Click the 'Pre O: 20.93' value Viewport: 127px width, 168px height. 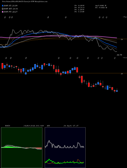coord(79,6)
